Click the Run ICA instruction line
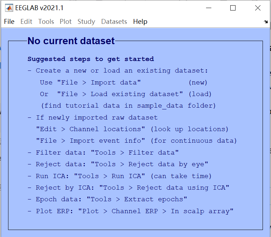The image size is (271, 237). tap(120, 176)
